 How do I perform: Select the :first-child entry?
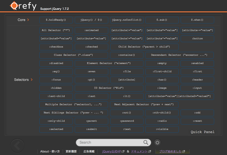point(162,71)
